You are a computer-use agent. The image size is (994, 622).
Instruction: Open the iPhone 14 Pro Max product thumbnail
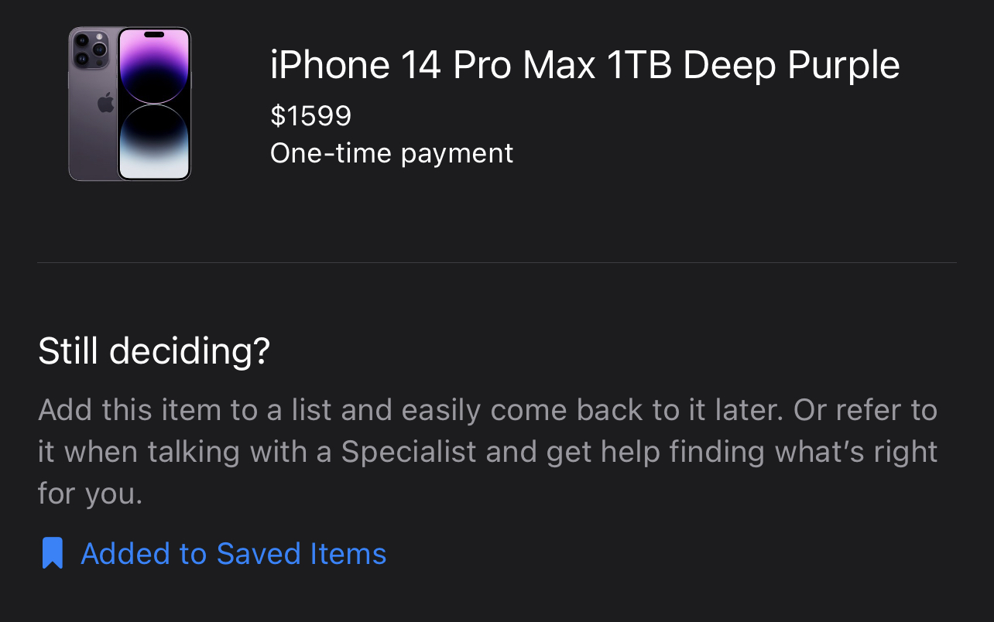click(x=130, y=104)
